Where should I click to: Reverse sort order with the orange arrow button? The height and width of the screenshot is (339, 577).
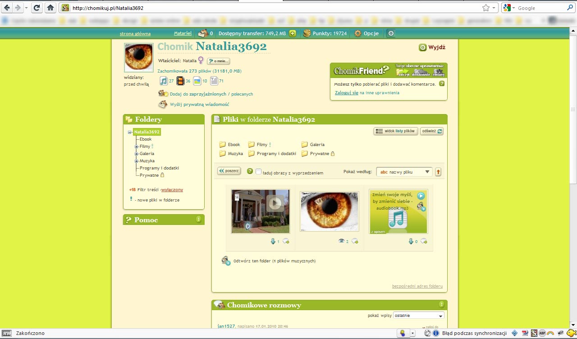438,172
